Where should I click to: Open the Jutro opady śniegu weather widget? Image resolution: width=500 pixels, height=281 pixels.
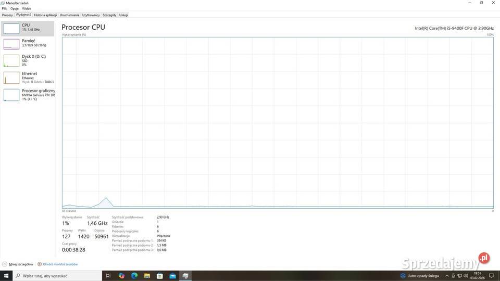[x=420, y=276]
